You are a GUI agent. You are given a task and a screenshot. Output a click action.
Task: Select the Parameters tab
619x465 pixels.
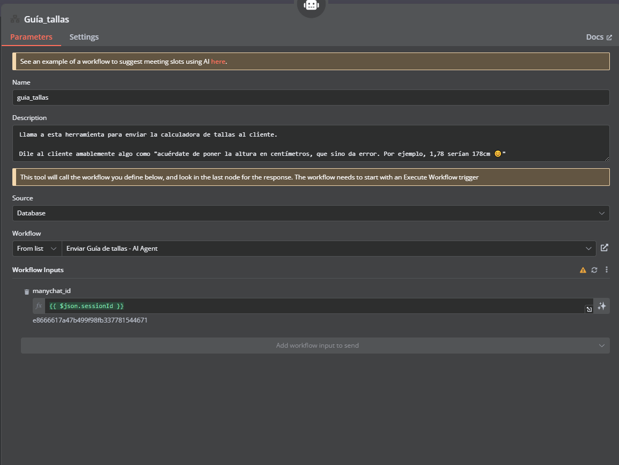click(31, 37)
